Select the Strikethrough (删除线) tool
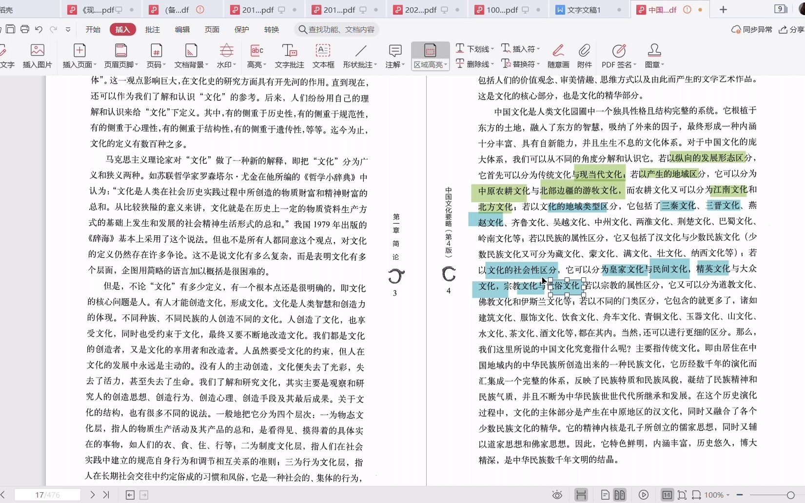805x503 pixels. [x=474, y=63]
